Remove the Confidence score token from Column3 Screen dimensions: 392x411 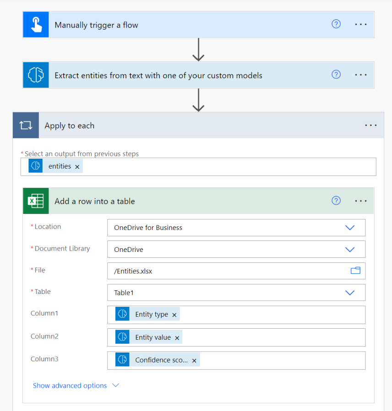point(194,360)
